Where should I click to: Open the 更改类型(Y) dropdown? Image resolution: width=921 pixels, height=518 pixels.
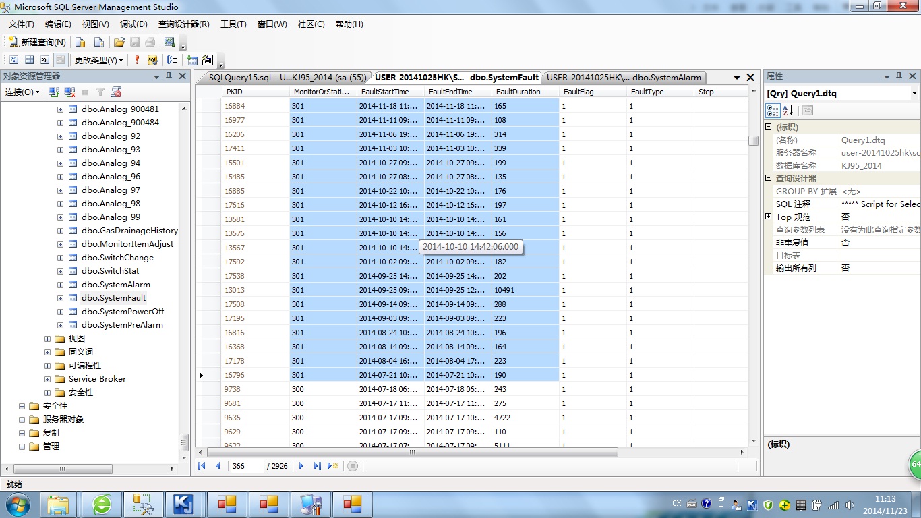click(98, 60)
